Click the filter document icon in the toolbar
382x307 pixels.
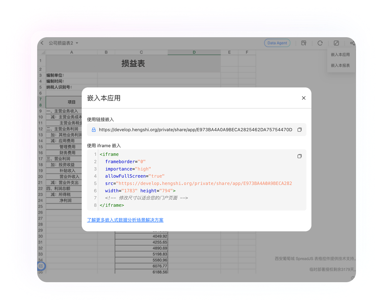click(x=304, y=43)
